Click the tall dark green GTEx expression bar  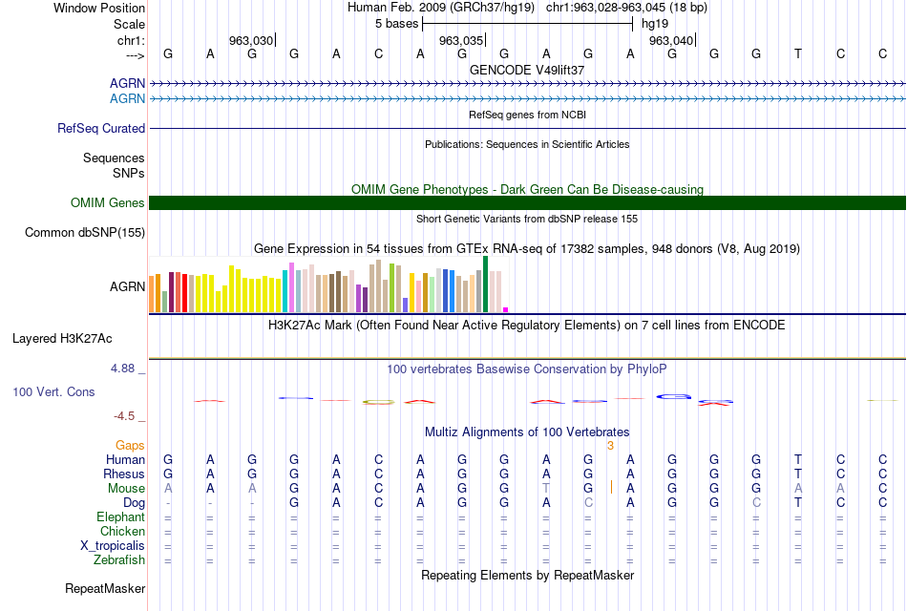(x=485, y=284)
